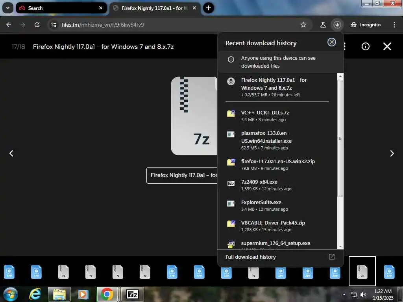Open VC++_UCRT_DLLs.7z download entry
The width and height of the screenshot is (403, 302).
277,116
